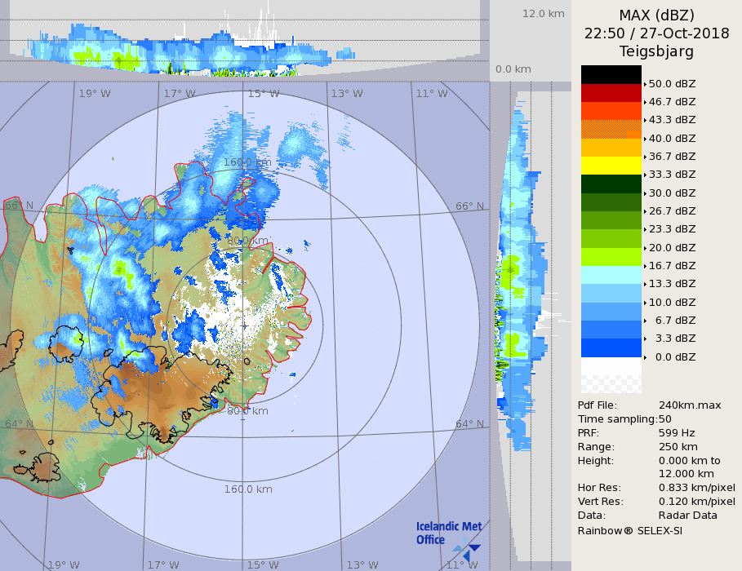Screen dimensions: 742x571
Task: Click the MAX (dBZ) title text
Action: pos(656,15)
